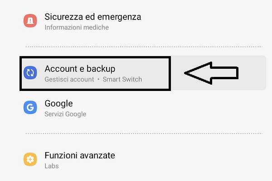
Task: Tap the Google G icon
Action: pos(30,108)
